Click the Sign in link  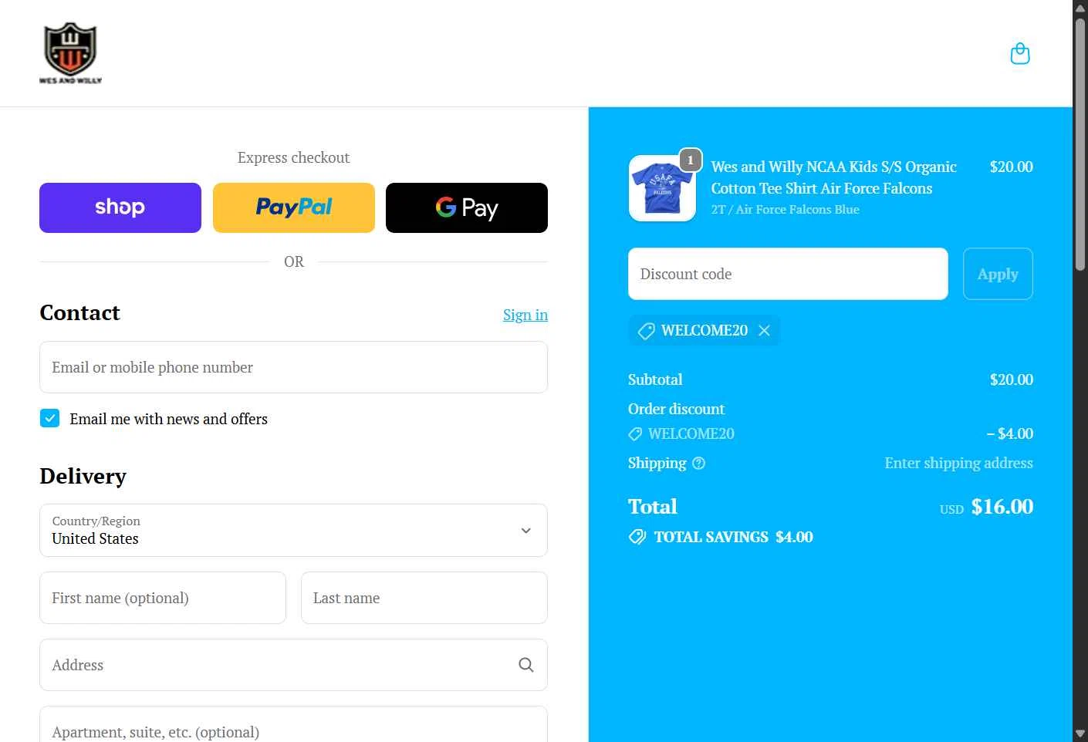[x=525, y=315]
